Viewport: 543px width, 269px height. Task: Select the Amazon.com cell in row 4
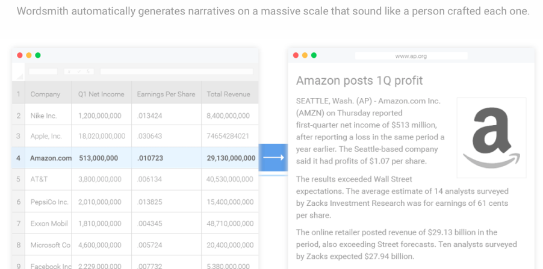tap(48, 158)
